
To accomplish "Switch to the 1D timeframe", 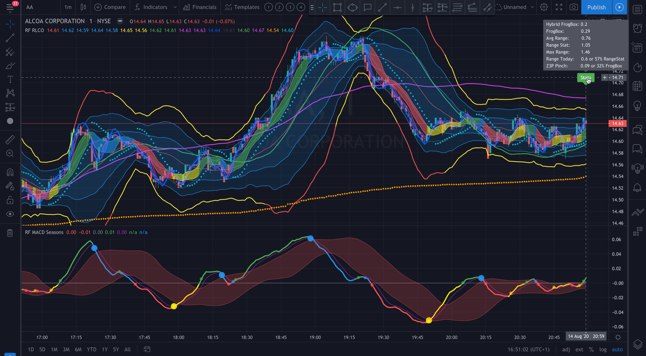I will [30, 349].
